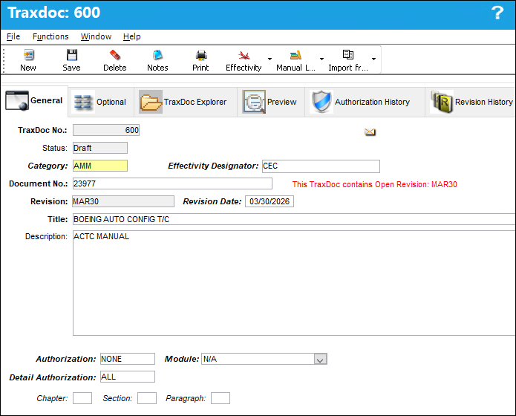Image resolution: width=516 pixels, height=416 pixels.
Task: Click the Authorization field NONE
Action: 128,359
